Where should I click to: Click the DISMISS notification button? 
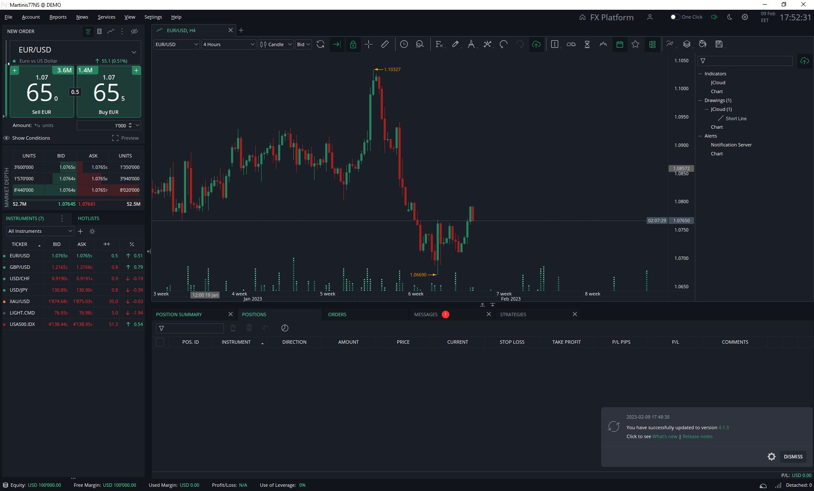(x=793, y=457)
